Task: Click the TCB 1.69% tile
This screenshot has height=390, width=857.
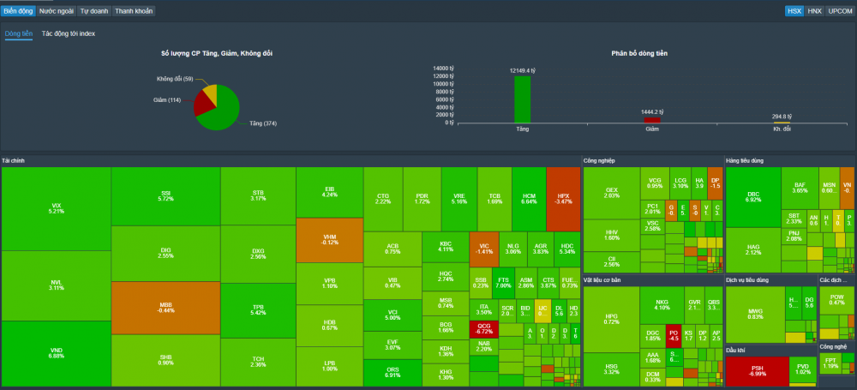Action: tap(494, 199)
